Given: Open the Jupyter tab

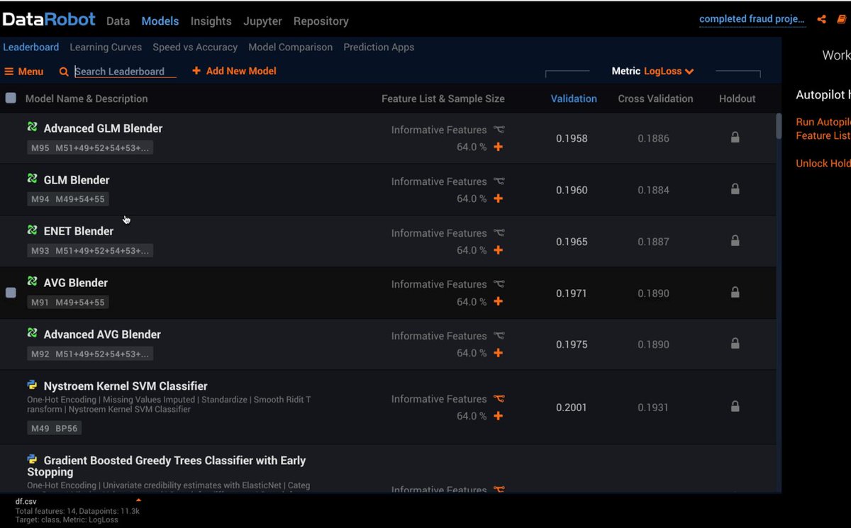Looking at the screenshot, I should [x=262, y=21].
